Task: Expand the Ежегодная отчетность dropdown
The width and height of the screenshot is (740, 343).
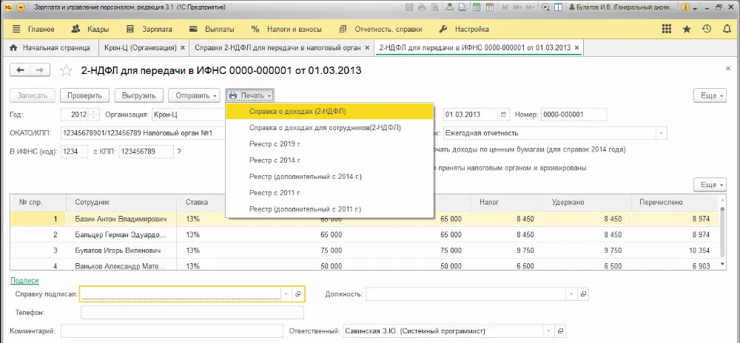Action: coord(661,133)
